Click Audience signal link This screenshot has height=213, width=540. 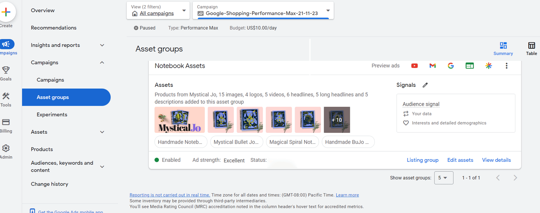pos(421,104)
